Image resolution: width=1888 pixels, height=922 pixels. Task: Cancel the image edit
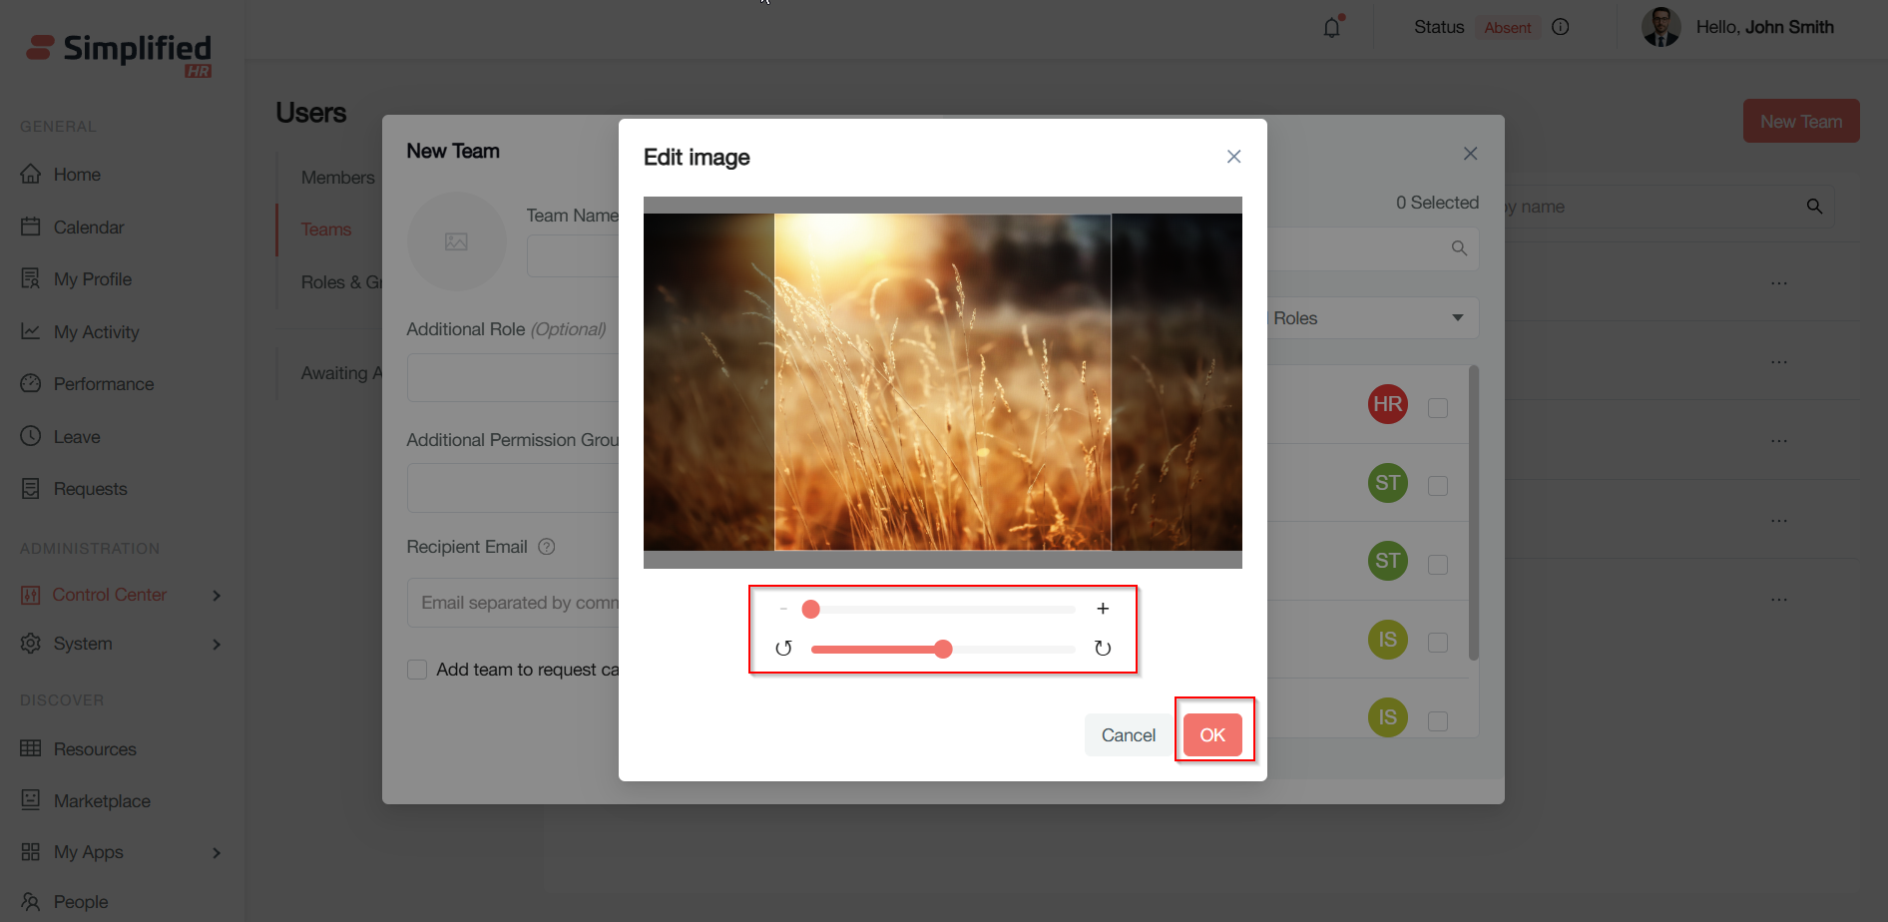point(1128,735)
